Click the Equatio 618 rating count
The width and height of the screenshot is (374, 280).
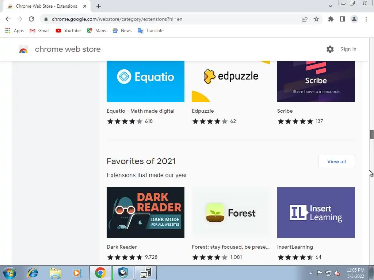click(149, 121)
